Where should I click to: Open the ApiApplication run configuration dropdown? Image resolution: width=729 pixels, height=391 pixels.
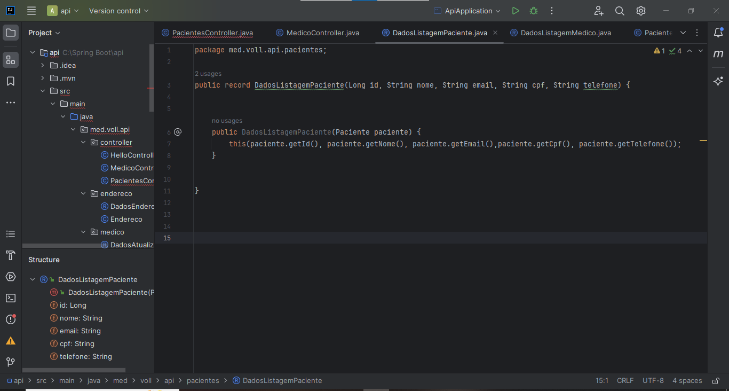tap(467, 11)
